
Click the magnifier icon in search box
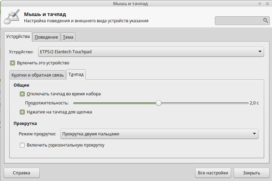coord(266,21)
